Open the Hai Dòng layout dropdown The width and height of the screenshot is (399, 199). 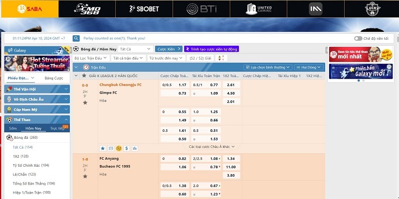(x=309, y=67)
